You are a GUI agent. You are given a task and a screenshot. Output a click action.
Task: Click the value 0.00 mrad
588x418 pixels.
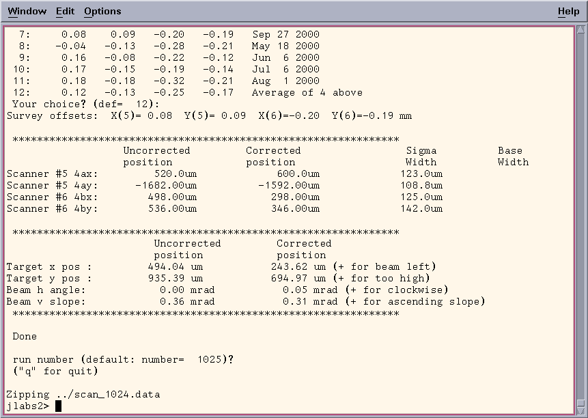click(x=188, y=290)
